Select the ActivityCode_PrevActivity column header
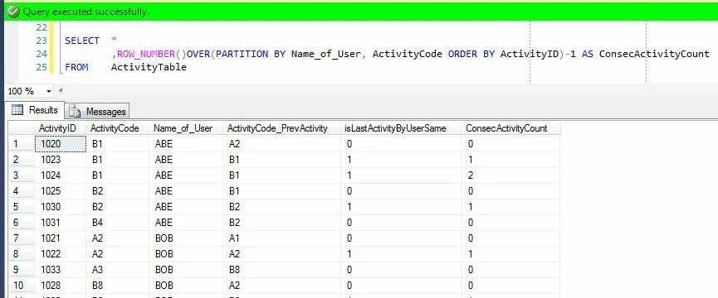This screenshot has height=298, width=718. pos(282,128)
